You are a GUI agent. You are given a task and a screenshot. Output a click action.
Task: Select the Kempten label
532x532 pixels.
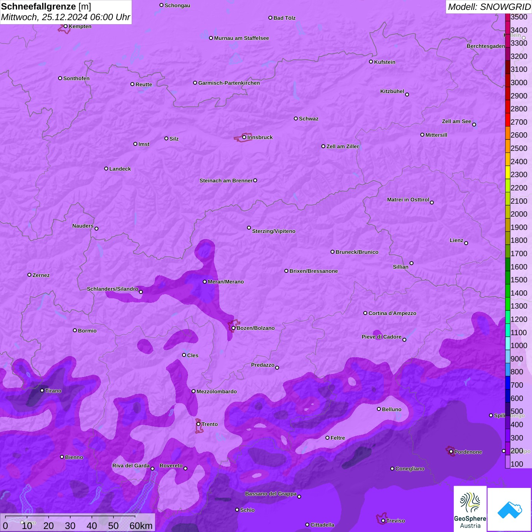click(80, 26)
